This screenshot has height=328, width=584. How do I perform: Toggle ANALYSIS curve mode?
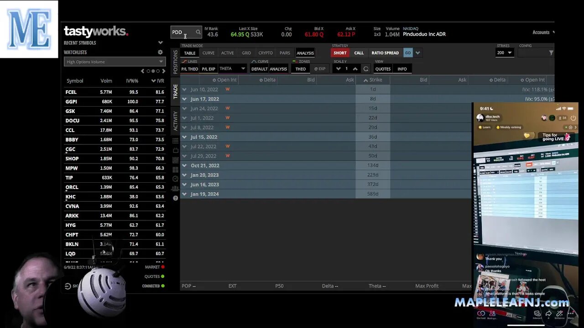coord(278,69)
